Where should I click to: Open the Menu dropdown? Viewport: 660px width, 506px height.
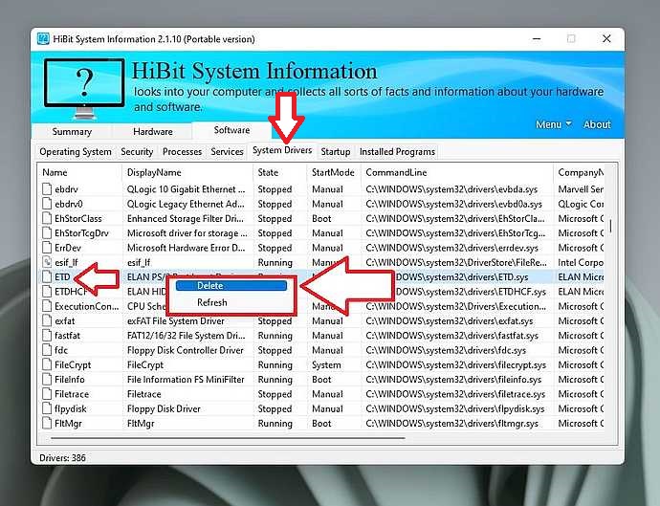point(553,124)
